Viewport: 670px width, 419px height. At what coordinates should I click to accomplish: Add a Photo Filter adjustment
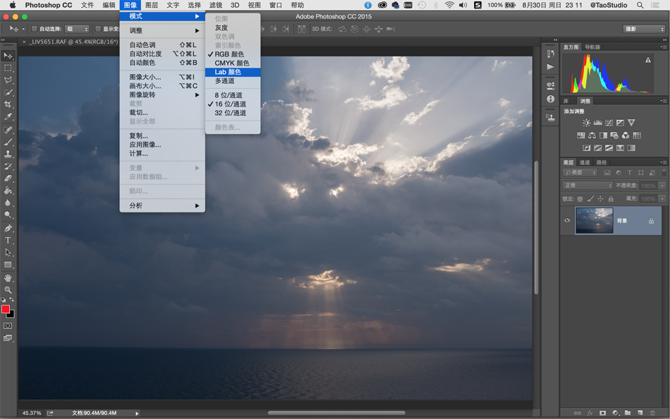tap(614, 135)
